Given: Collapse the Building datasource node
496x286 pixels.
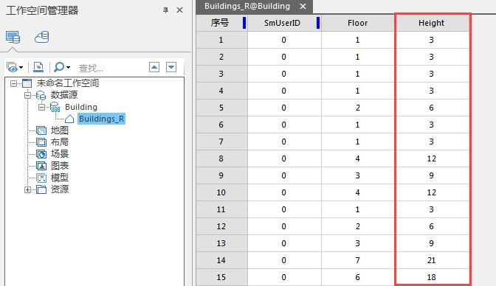Looking at the screenshot, I should coord(41,107).
